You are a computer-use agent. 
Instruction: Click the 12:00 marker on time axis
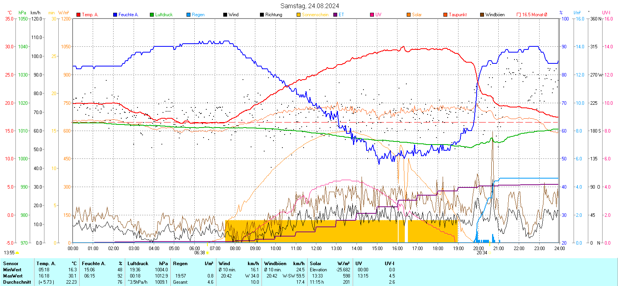pos(316,248)
